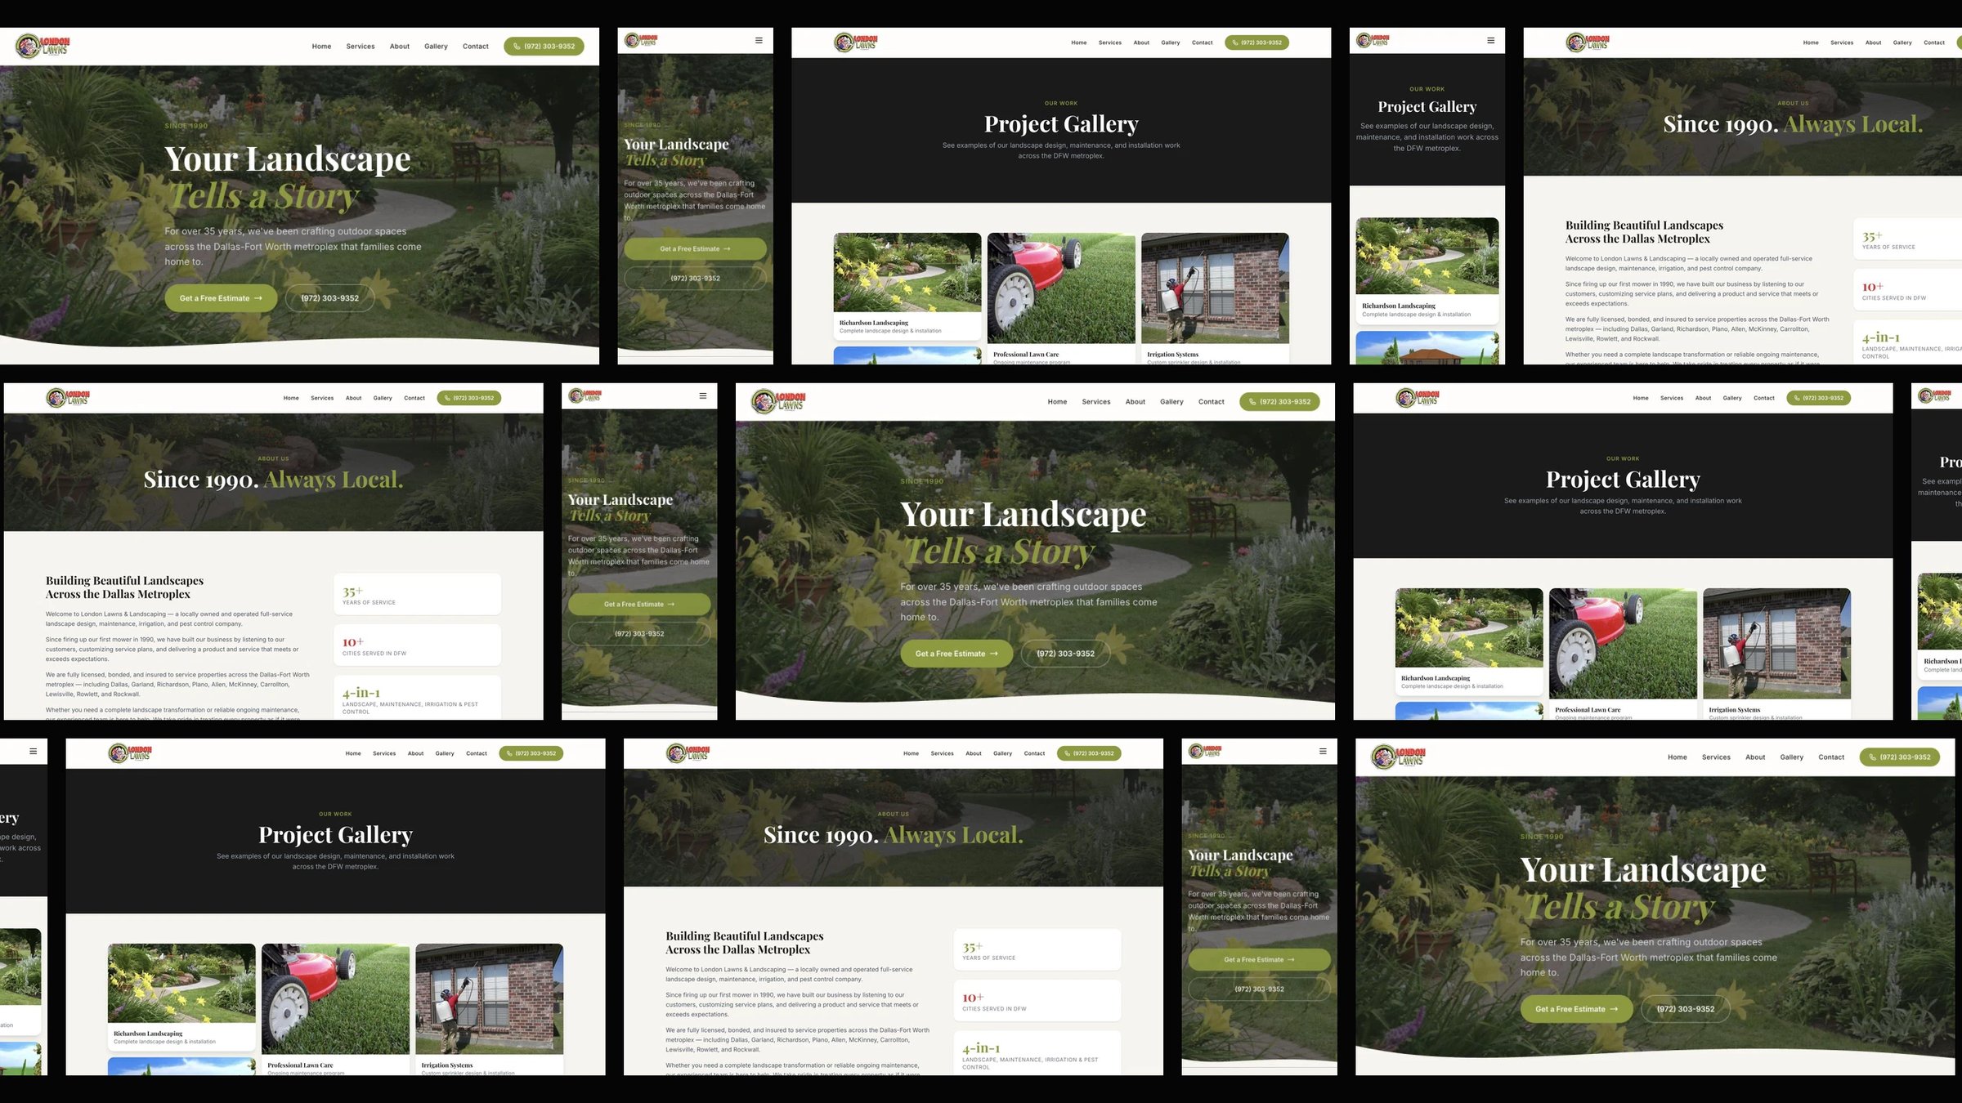This screenshot has height=1103, width=1962.
Task: Select Services in top-row desktop homepage navigation
Action: click(361, 47)
